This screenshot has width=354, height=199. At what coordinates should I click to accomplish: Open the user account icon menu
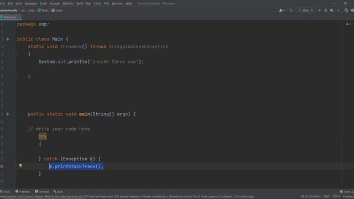pos(282,11)
